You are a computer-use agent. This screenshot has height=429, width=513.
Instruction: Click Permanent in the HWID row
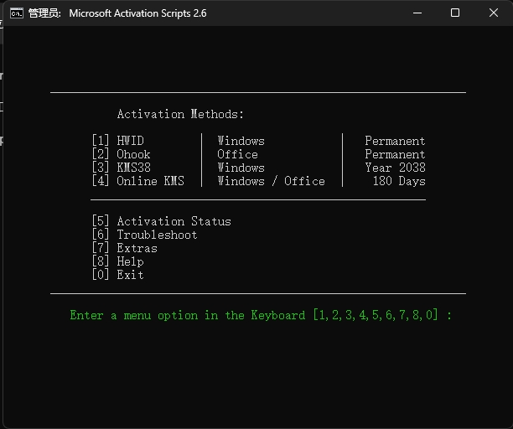point(395,141)
